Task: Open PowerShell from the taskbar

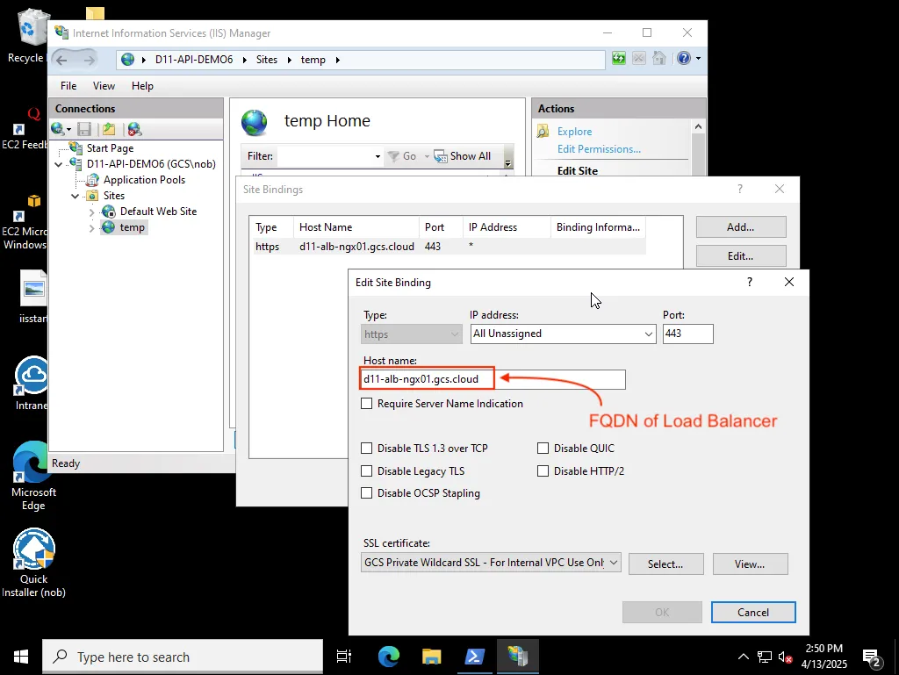Action: [474, 657]
